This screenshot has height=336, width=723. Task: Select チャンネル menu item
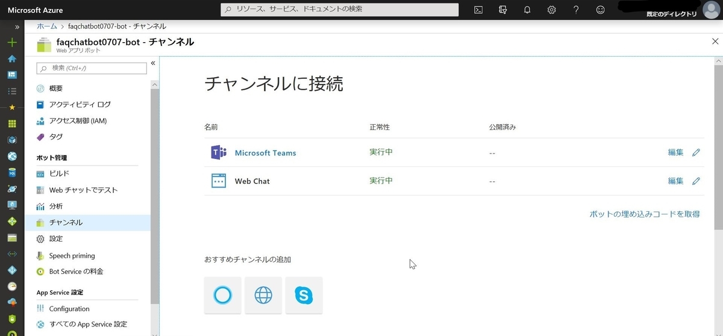pos(87,222)
